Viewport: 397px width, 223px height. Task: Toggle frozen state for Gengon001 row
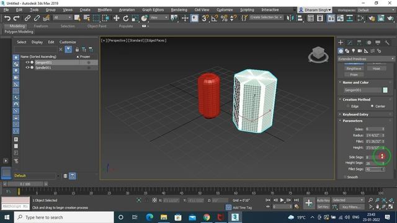click(x=89, y=62)
